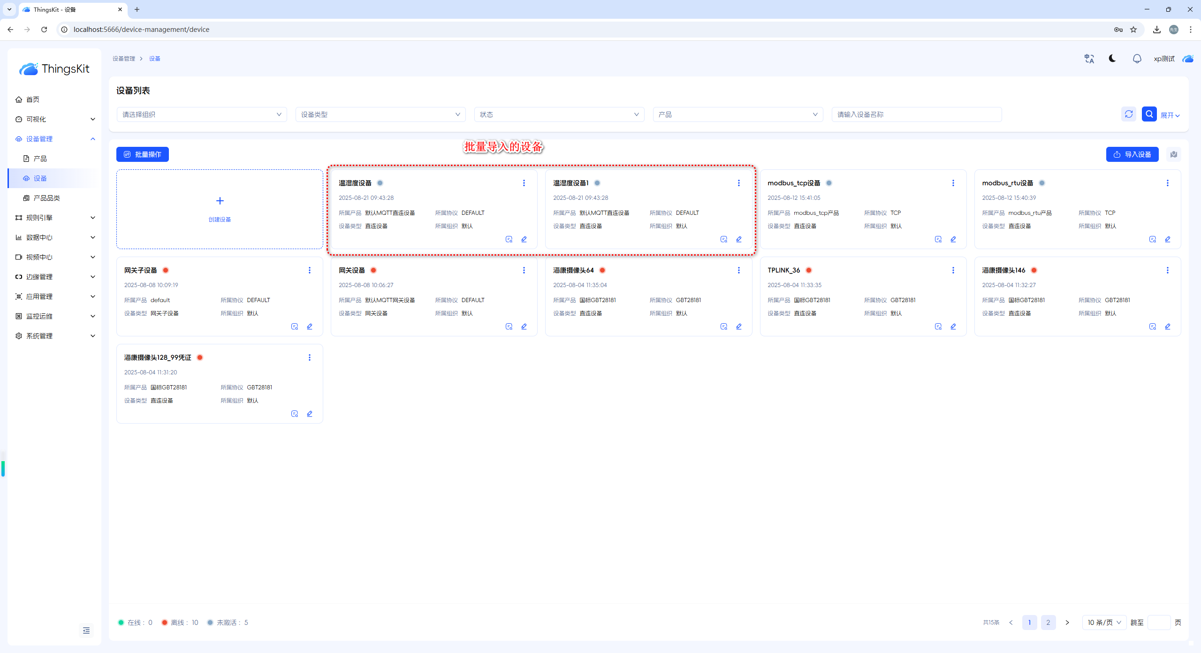Open the notification bell
1201x653 pixels.
(x=1137, y=59)
